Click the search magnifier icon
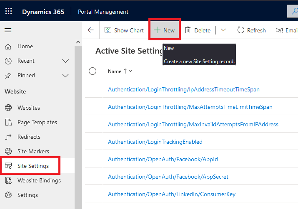 [294, 11]
